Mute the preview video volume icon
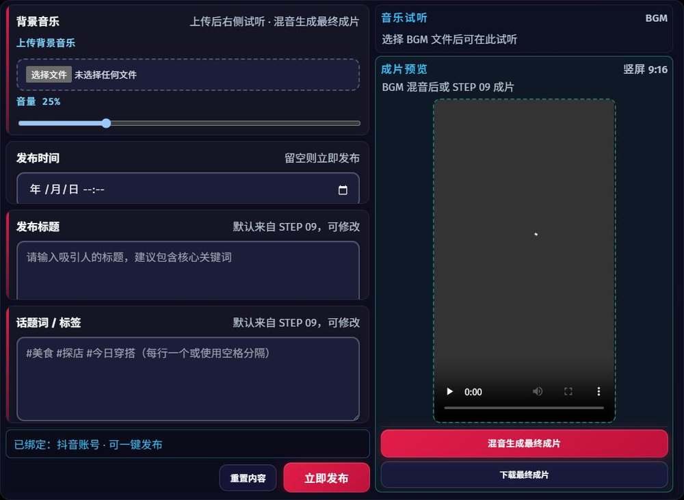 pos(538,391)
